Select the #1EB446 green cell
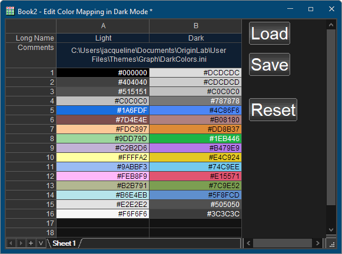This screenshot has width=342, height=254. click(195, 139)
